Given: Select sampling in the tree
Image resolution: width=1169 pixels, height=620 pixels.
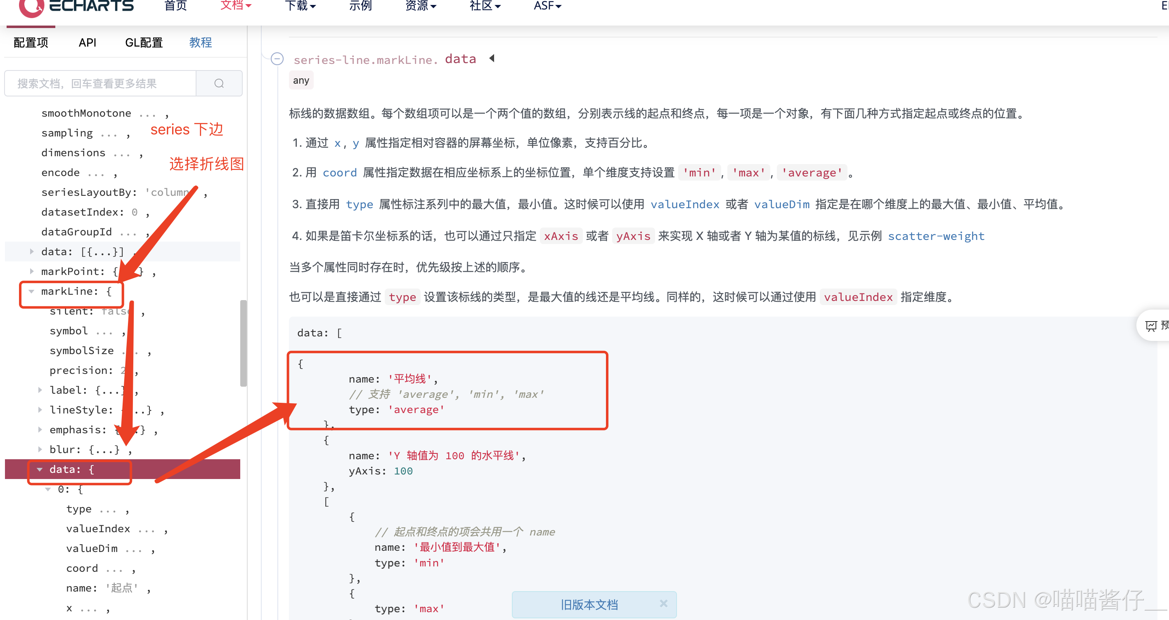Looking at the screenshot, I should [67, 133].
